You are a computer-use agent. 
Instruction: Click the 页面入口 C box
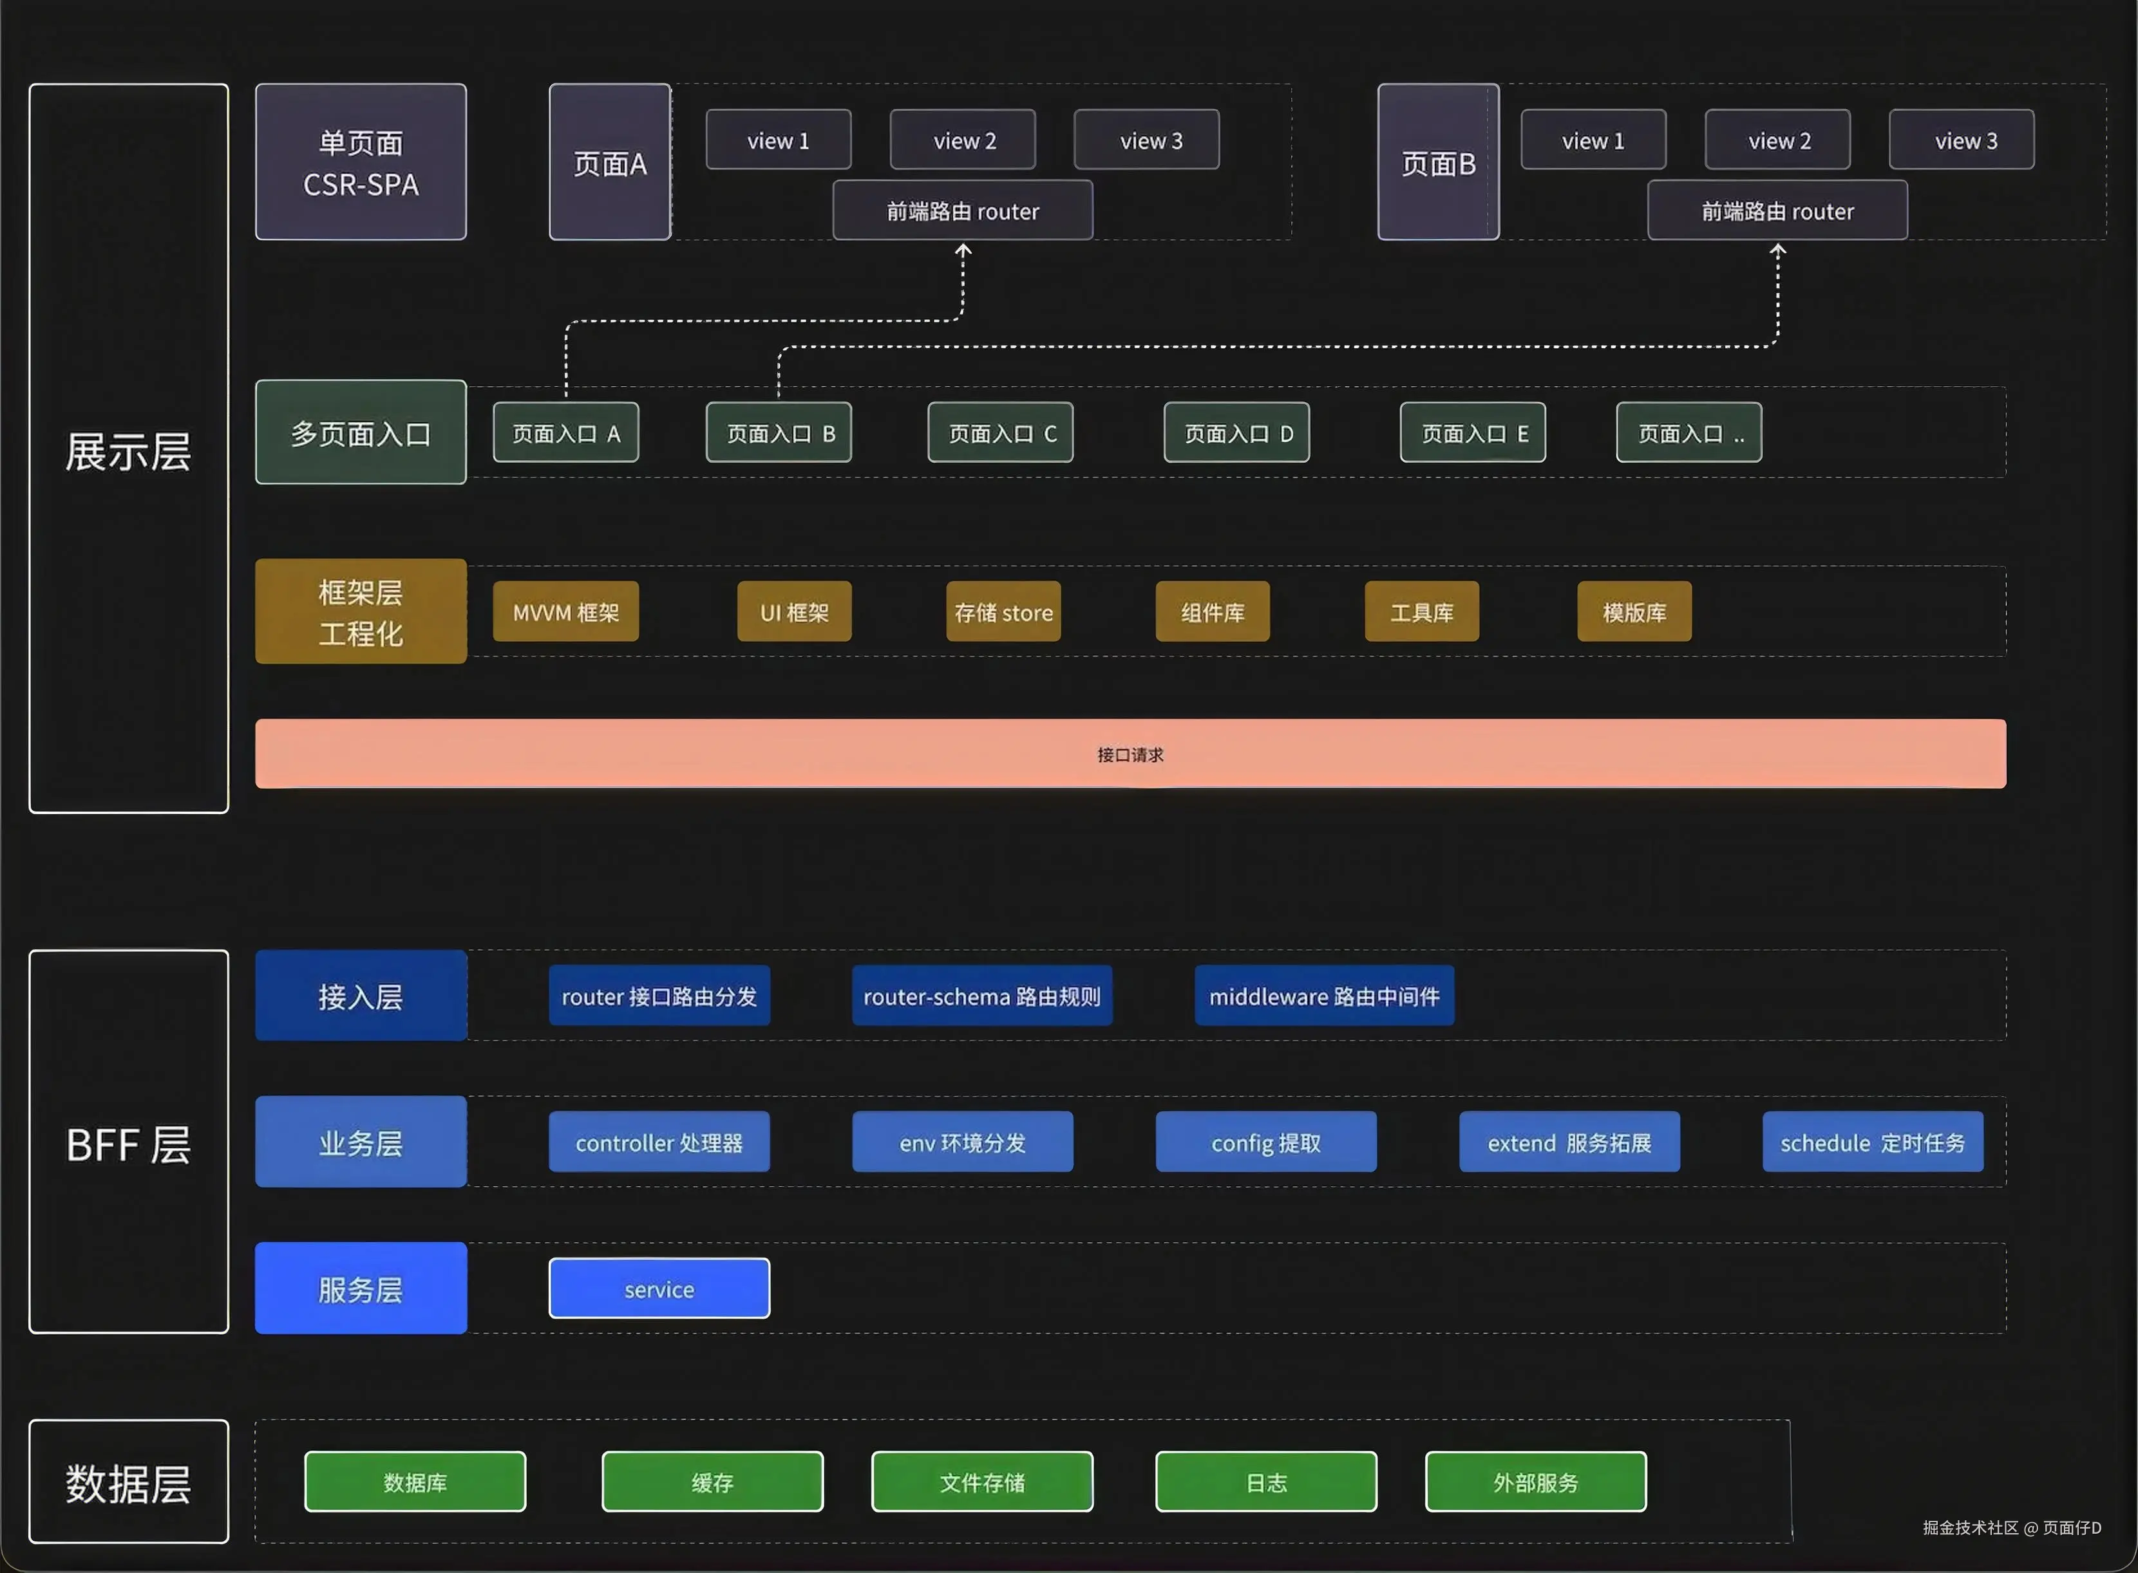1000,433
